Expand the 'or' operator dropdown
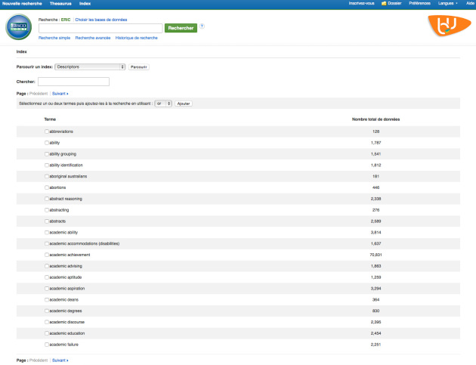This screenshot has width=476, height=365. click(x=162, y=103)
